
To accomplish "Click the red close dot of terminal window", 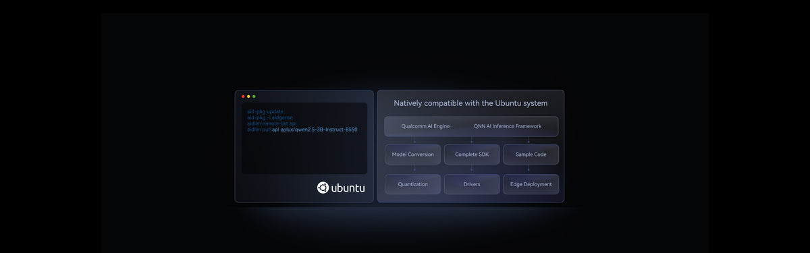I will click(x=243, y=96).
